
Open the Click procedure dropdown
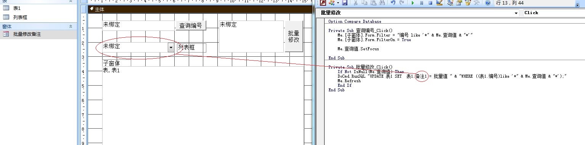pyautogui.click(x=553, y=13)
